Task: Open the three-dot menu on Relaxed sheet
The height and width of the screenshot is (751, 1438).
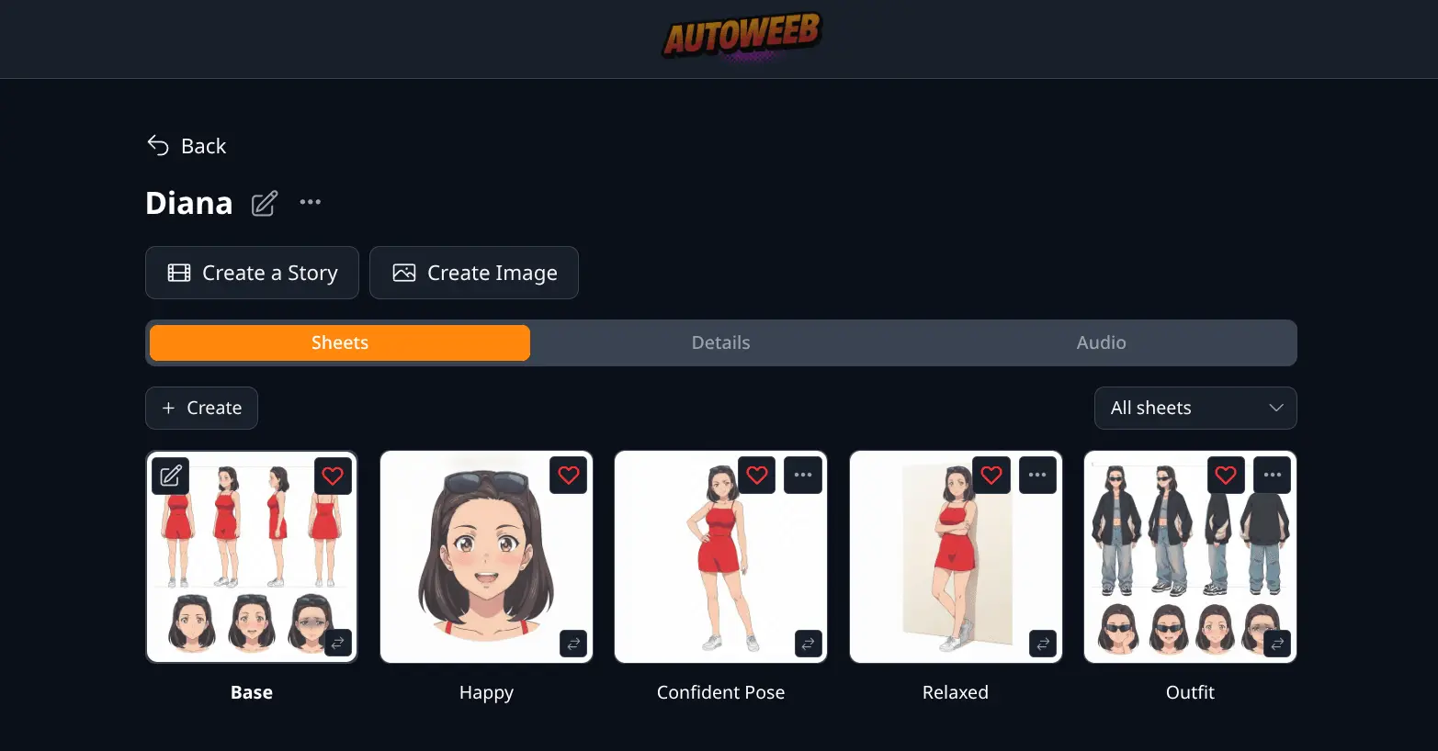Action: click(x=1037, y=476)
